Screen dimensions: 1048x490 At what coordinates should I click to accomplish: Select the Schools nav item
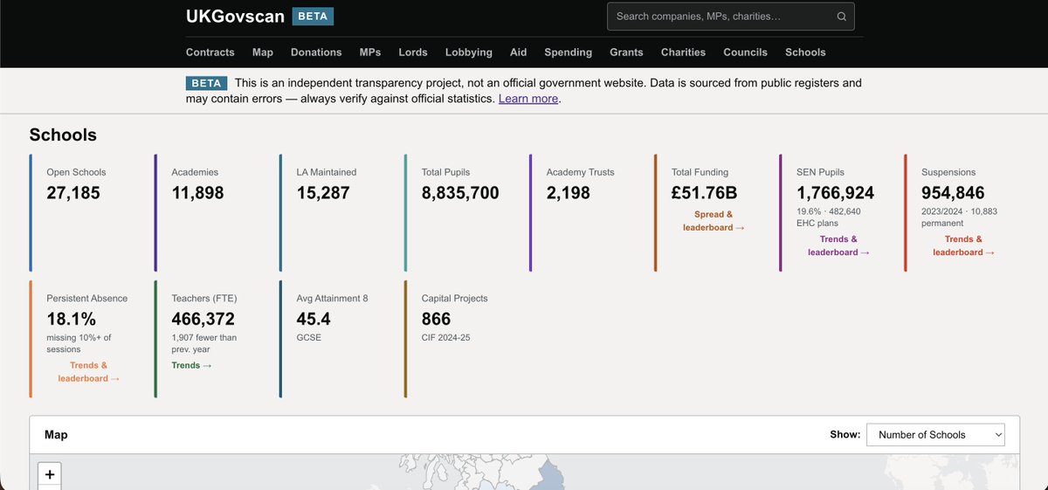pos(805,52)
